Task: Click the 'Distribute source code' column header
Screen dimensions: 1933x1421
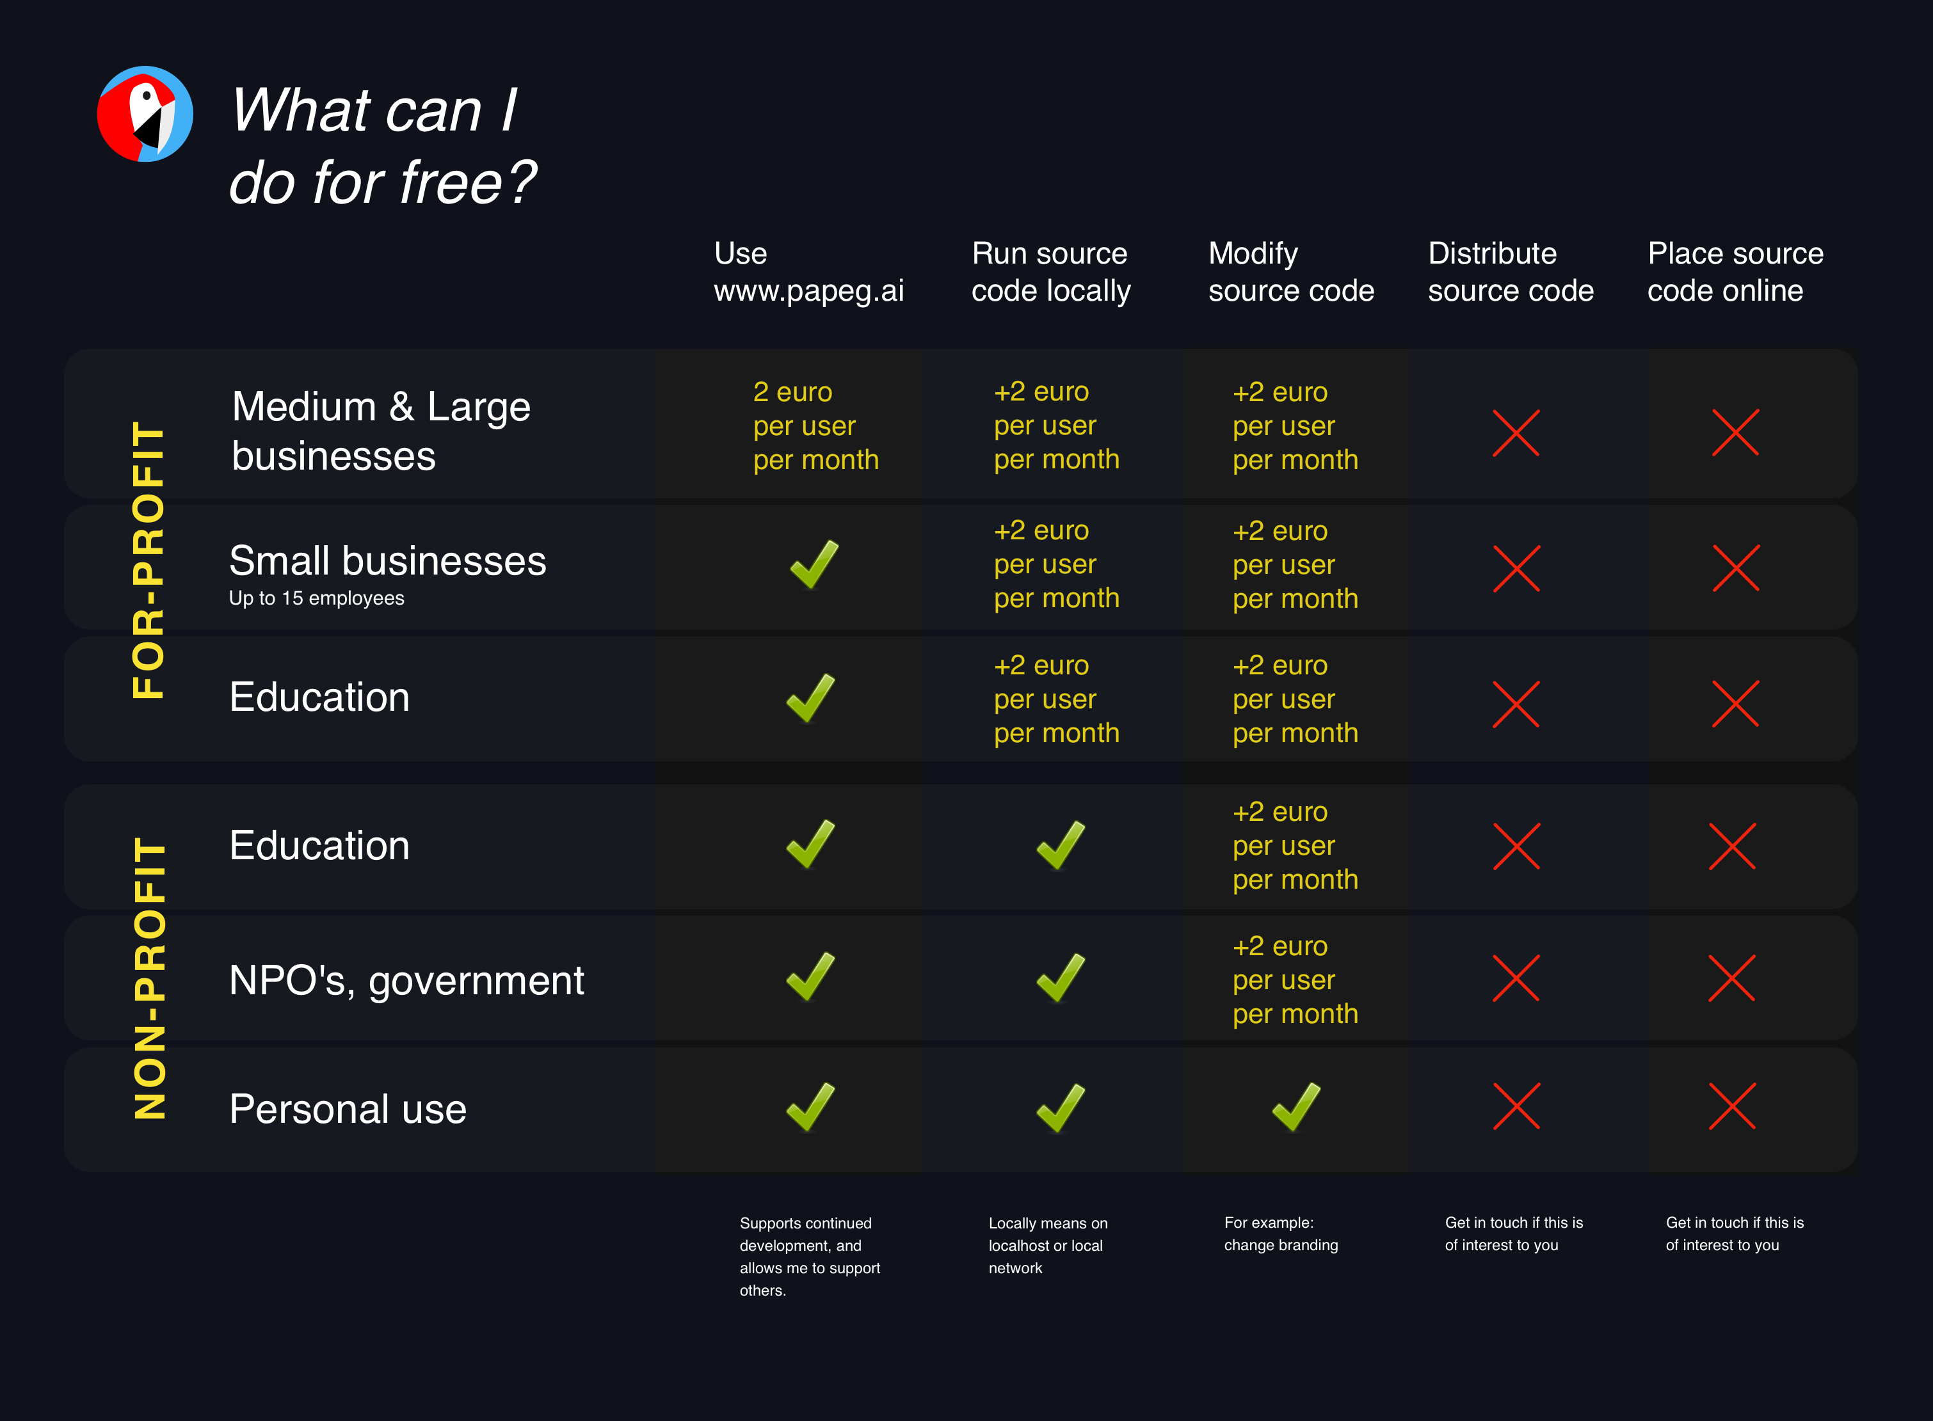Action: tap(1511, 272)
